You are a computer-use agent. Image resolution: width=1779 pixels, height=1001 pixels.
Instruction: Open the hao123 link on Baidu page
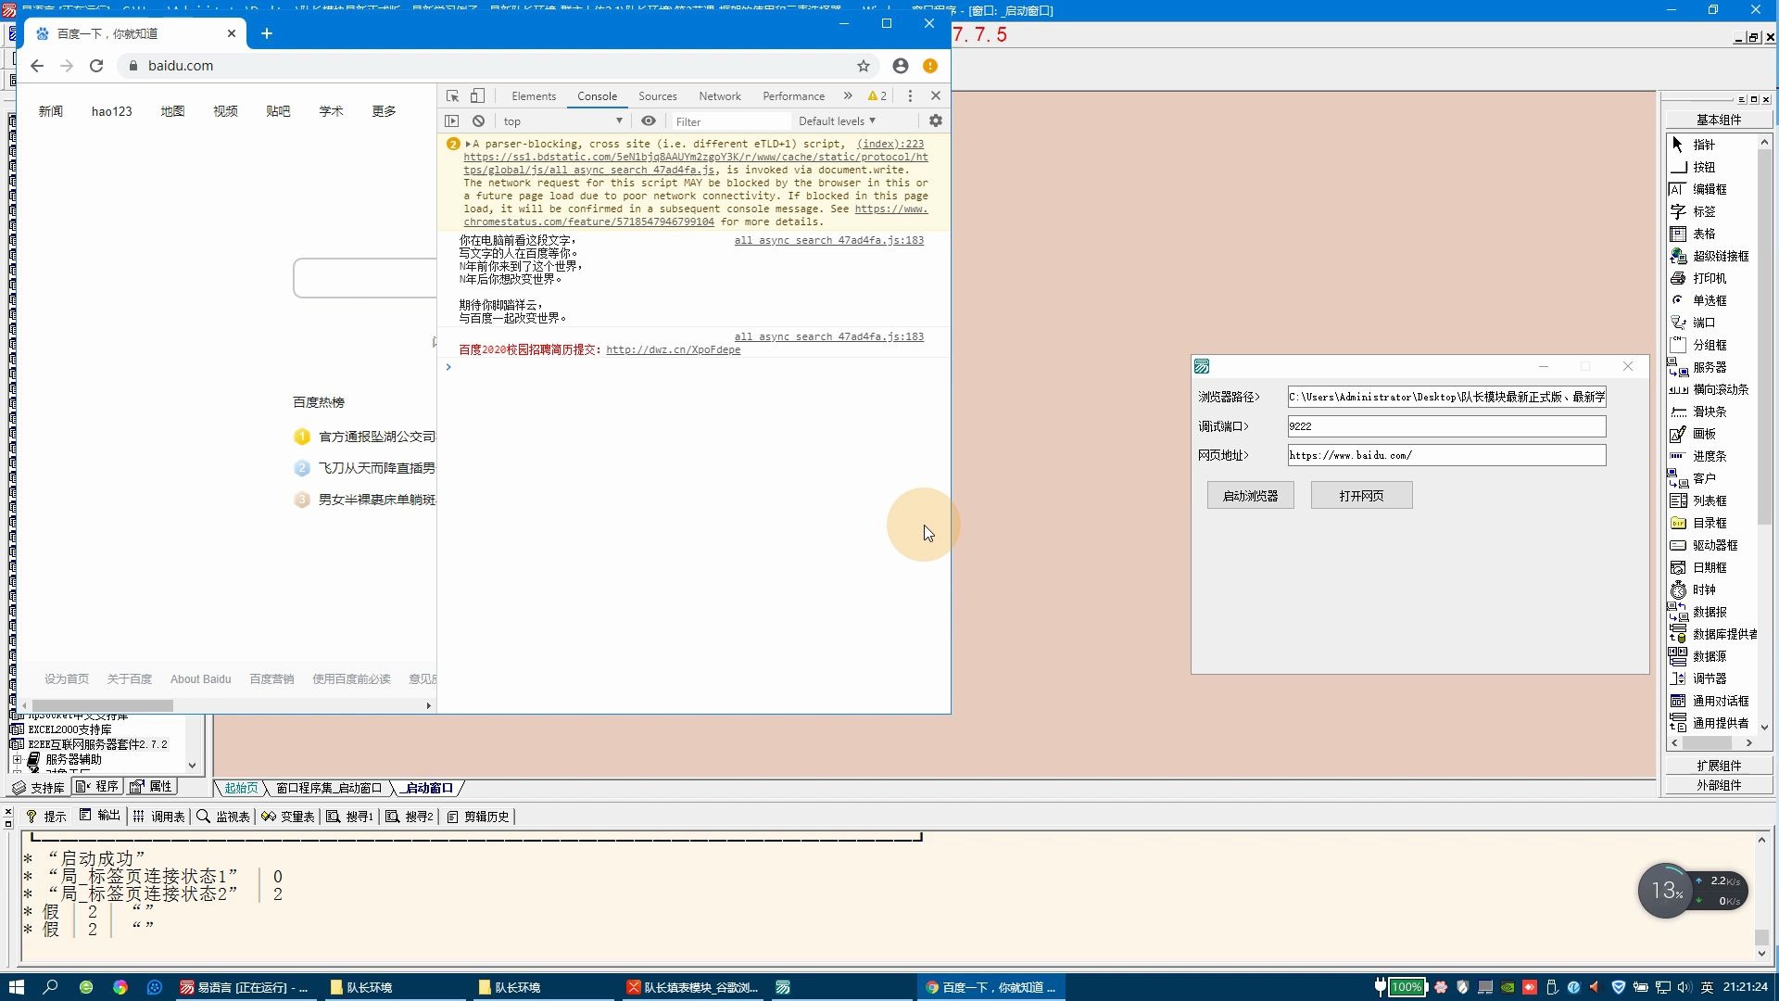point(111,111)
